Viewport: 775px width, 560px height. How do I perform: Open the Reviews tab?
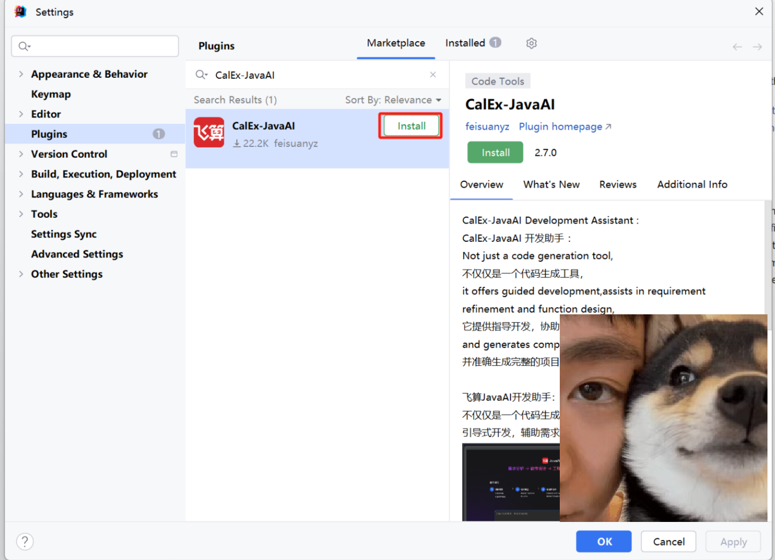click(618, 185)
